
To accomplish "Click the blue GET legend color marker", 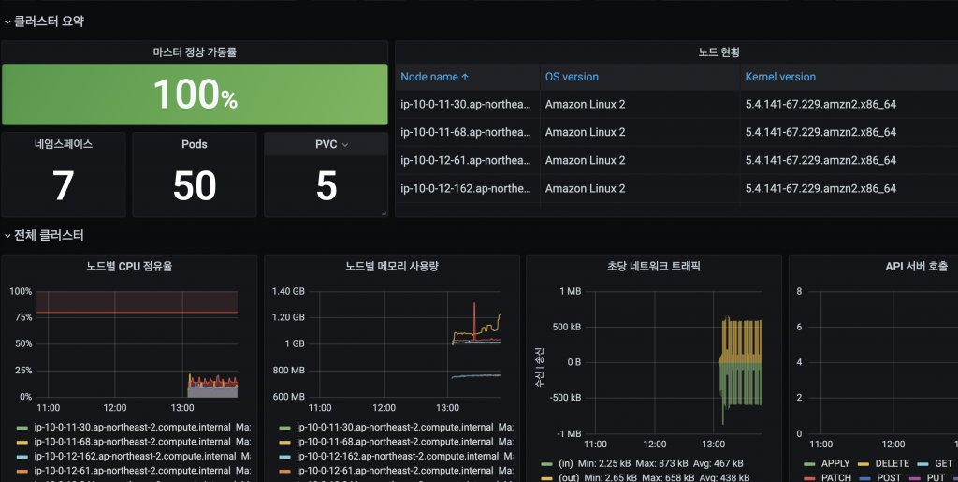I will click(922, 463).
